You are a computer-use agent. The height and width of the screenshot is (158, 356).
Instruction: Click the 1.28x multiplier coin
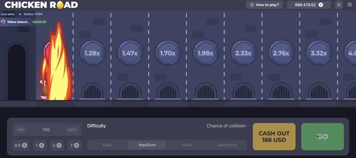[x=92, y=53]
